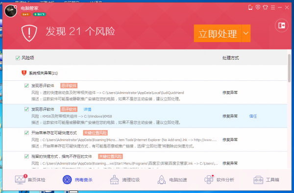Switch to 工具箱 tab
This screenshot has height=193, width=294.
click(x=266, y=180)
